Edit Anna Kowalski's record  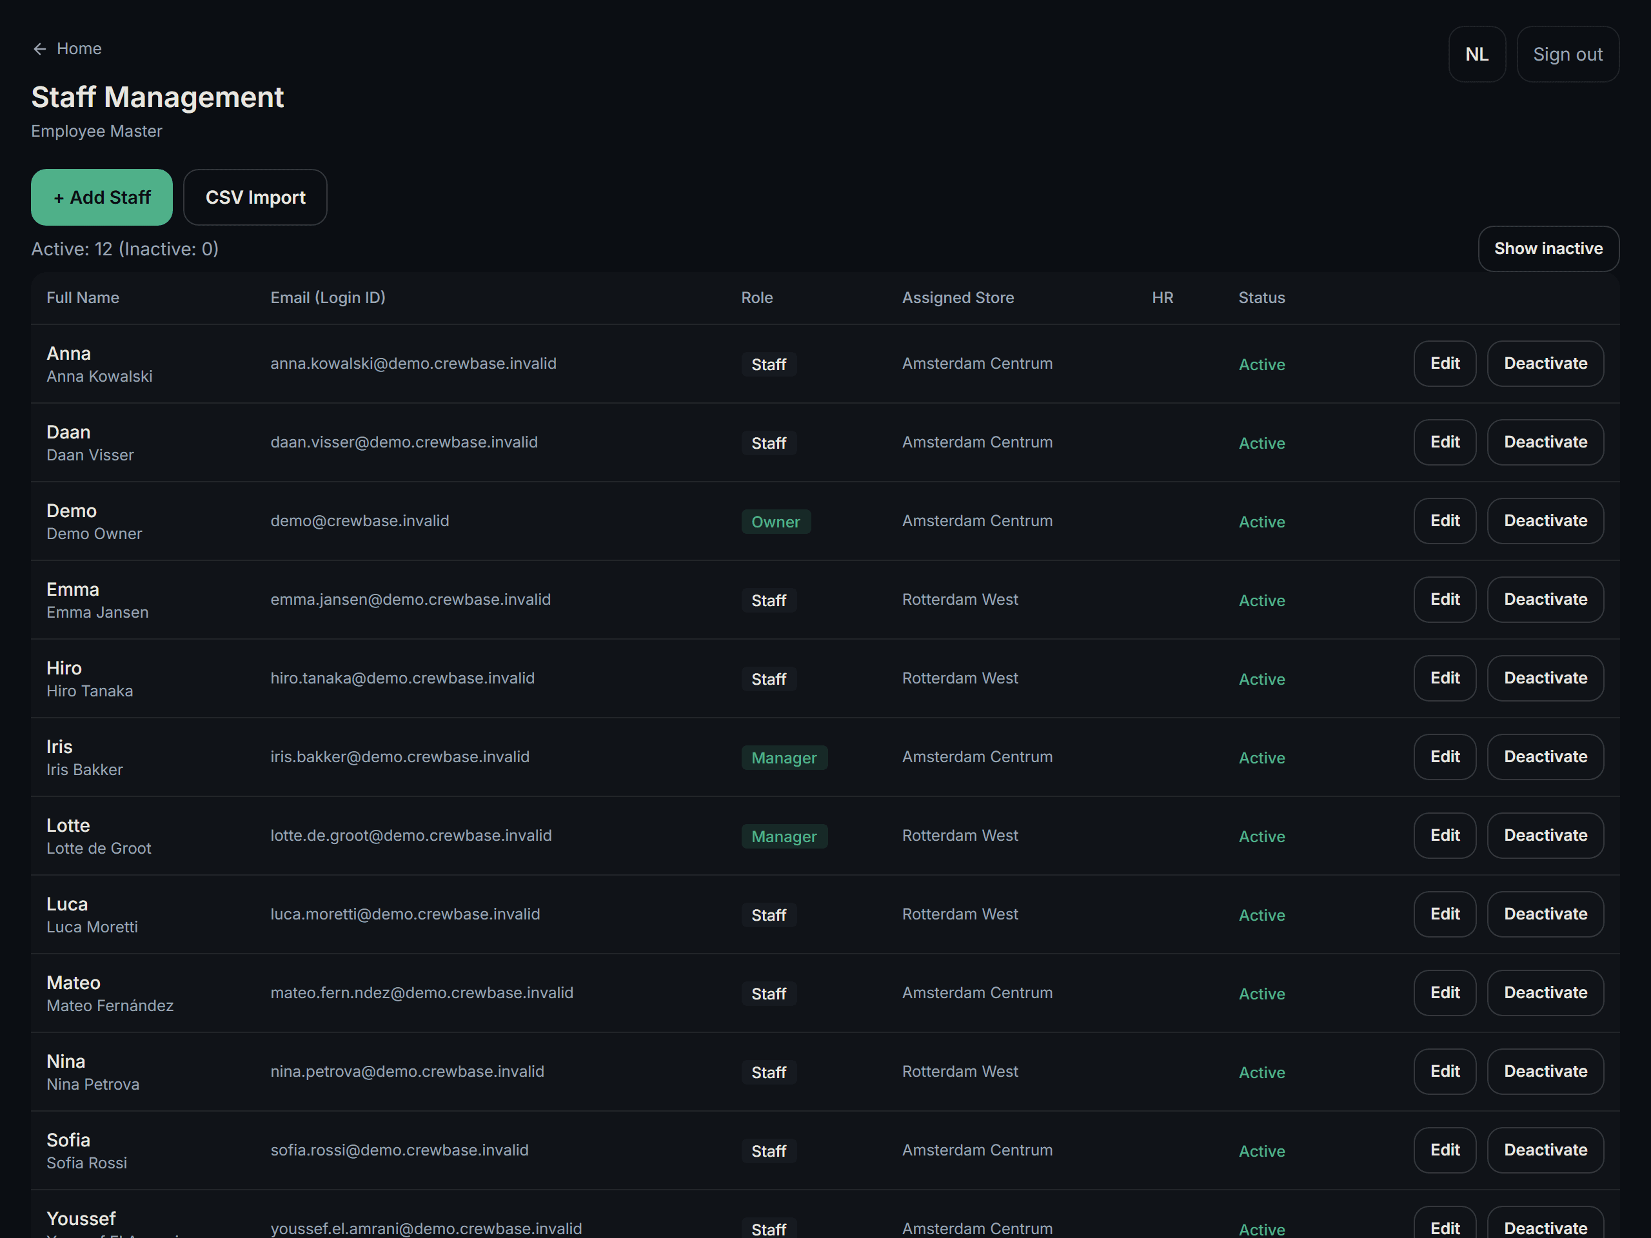pyautogui.click(x=1444, y=364)
